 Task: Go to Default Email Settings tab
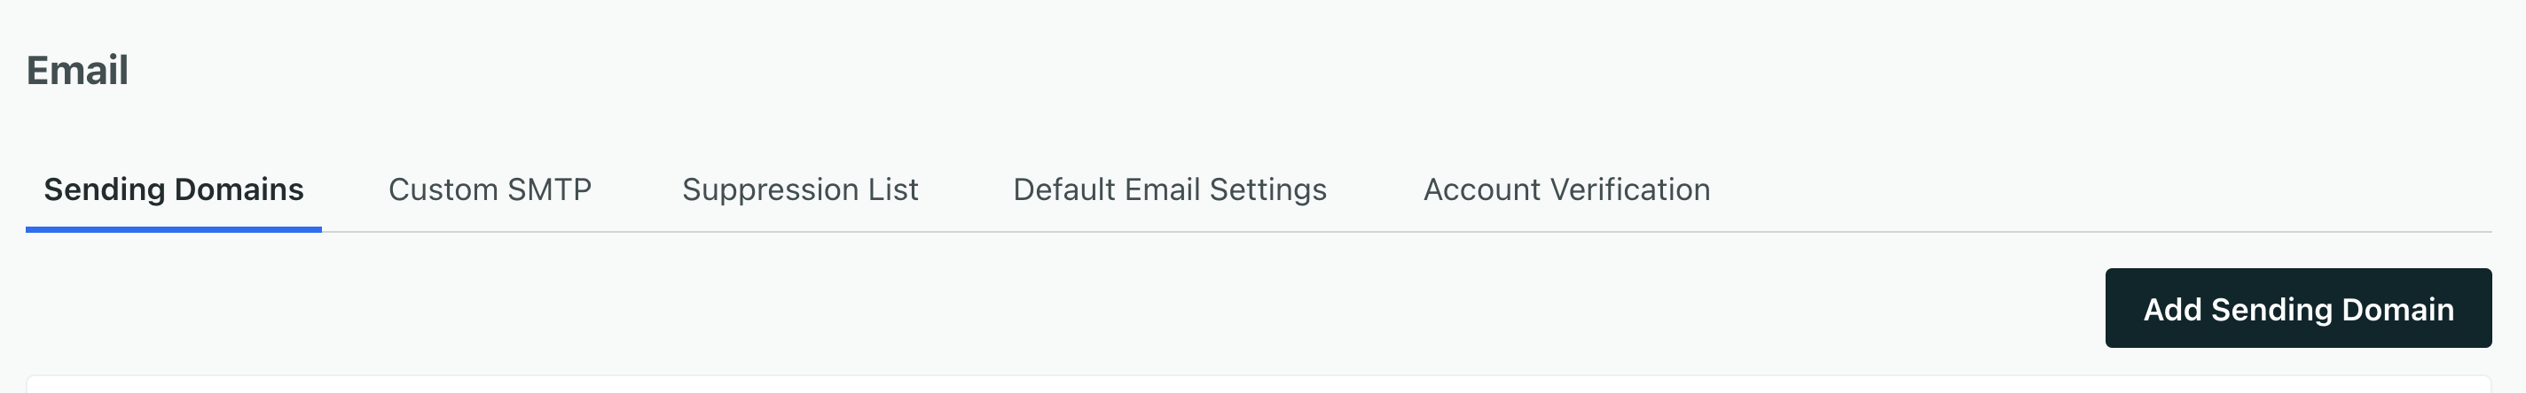click(1169, 189)
